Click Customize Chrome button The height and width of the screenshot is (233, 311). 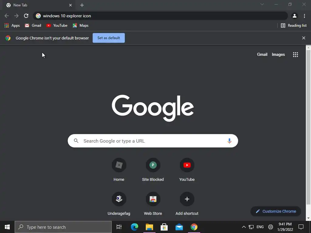[276, 211]
